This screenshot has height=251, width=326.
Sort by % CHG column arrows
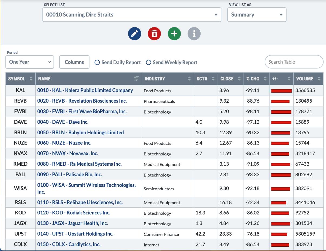click(265, 79)
